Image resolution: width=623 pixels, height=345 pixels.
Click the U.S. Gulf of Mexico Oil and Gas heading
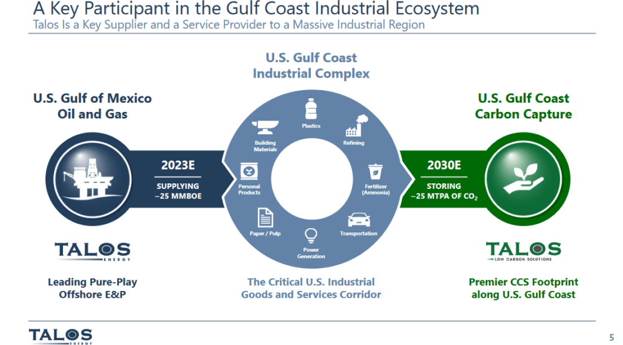point(92,106)
